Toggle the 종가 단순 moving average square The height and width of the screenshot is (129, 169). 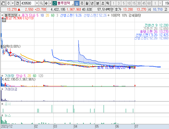click(19, 15)
